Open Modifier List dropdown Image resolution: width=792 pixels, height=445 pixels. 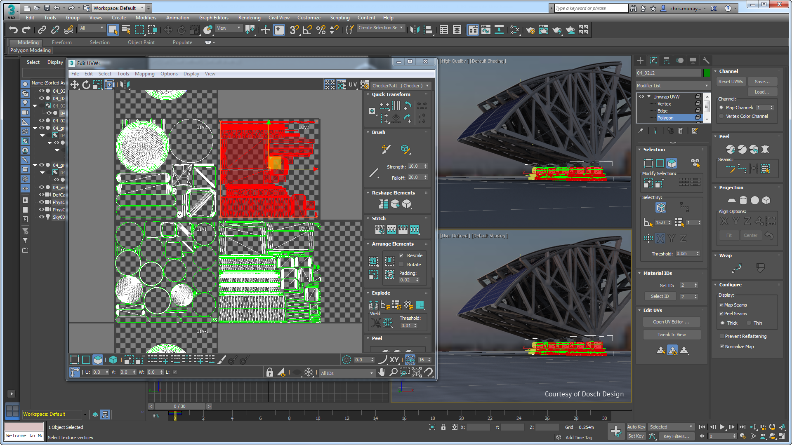pyautogui.click(x=672, y=85)
